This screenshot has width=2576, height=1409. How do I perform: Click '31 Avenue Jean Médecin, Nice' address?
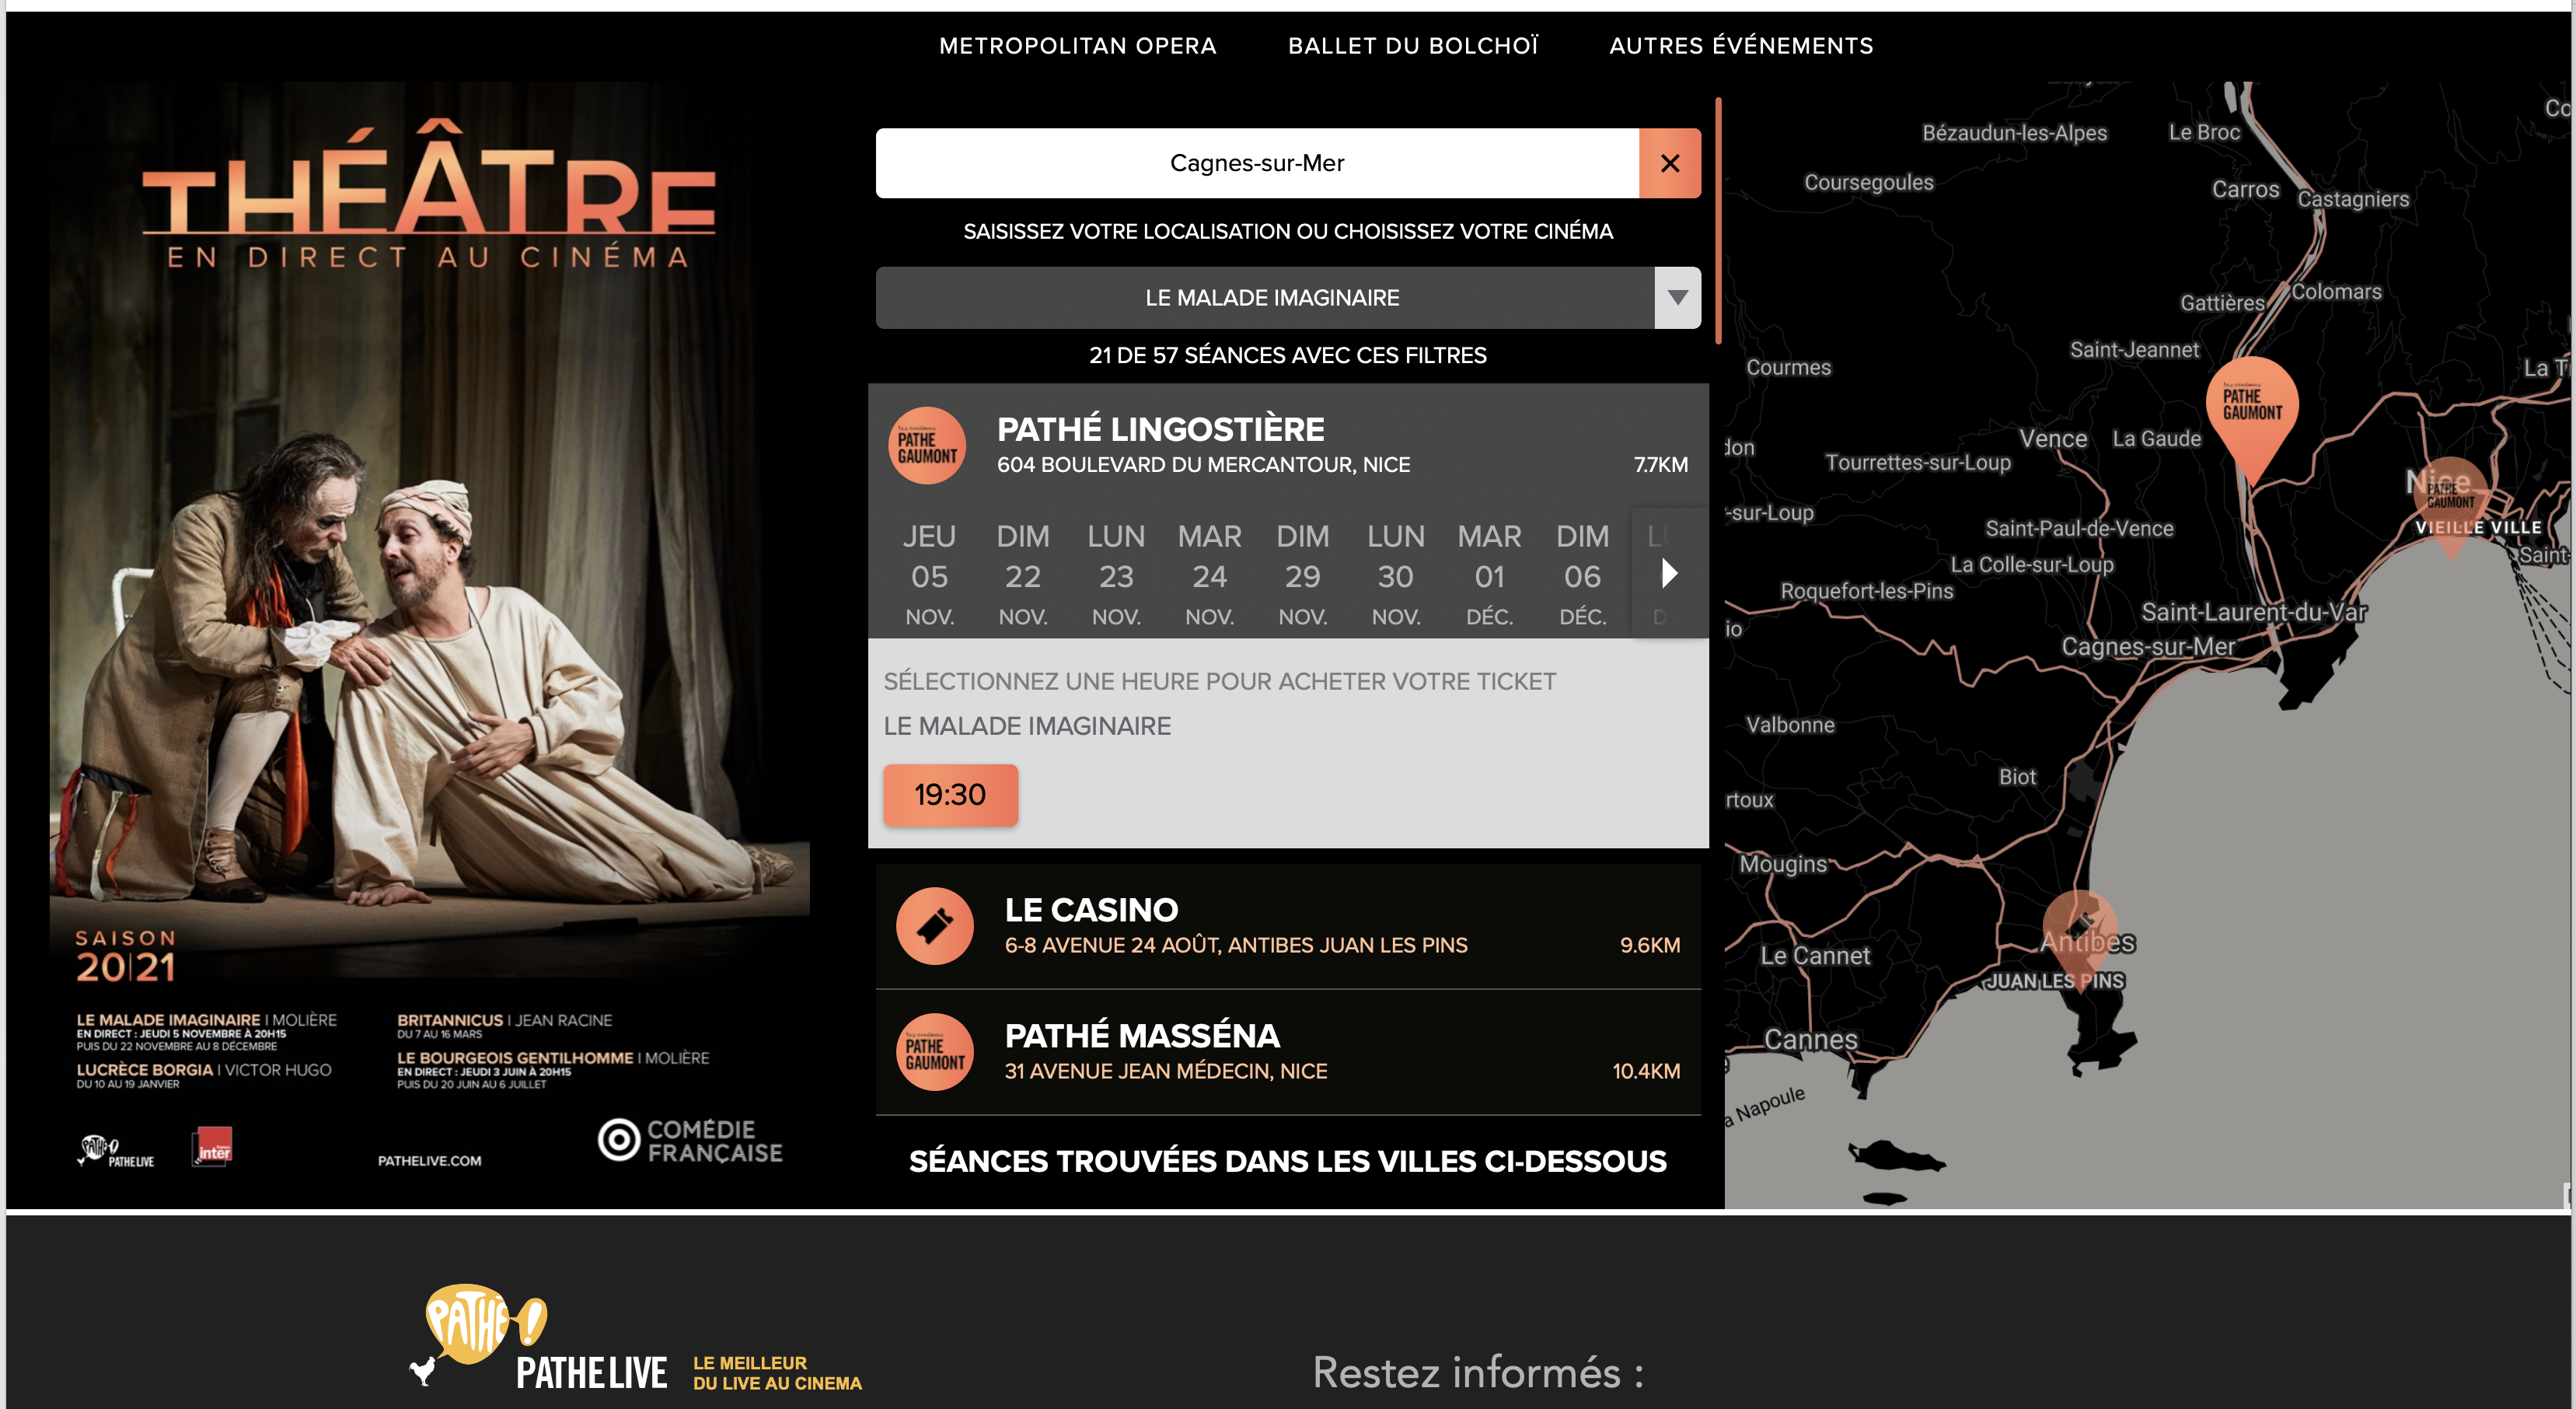pyautogui.click(x=1166, y=1071)
